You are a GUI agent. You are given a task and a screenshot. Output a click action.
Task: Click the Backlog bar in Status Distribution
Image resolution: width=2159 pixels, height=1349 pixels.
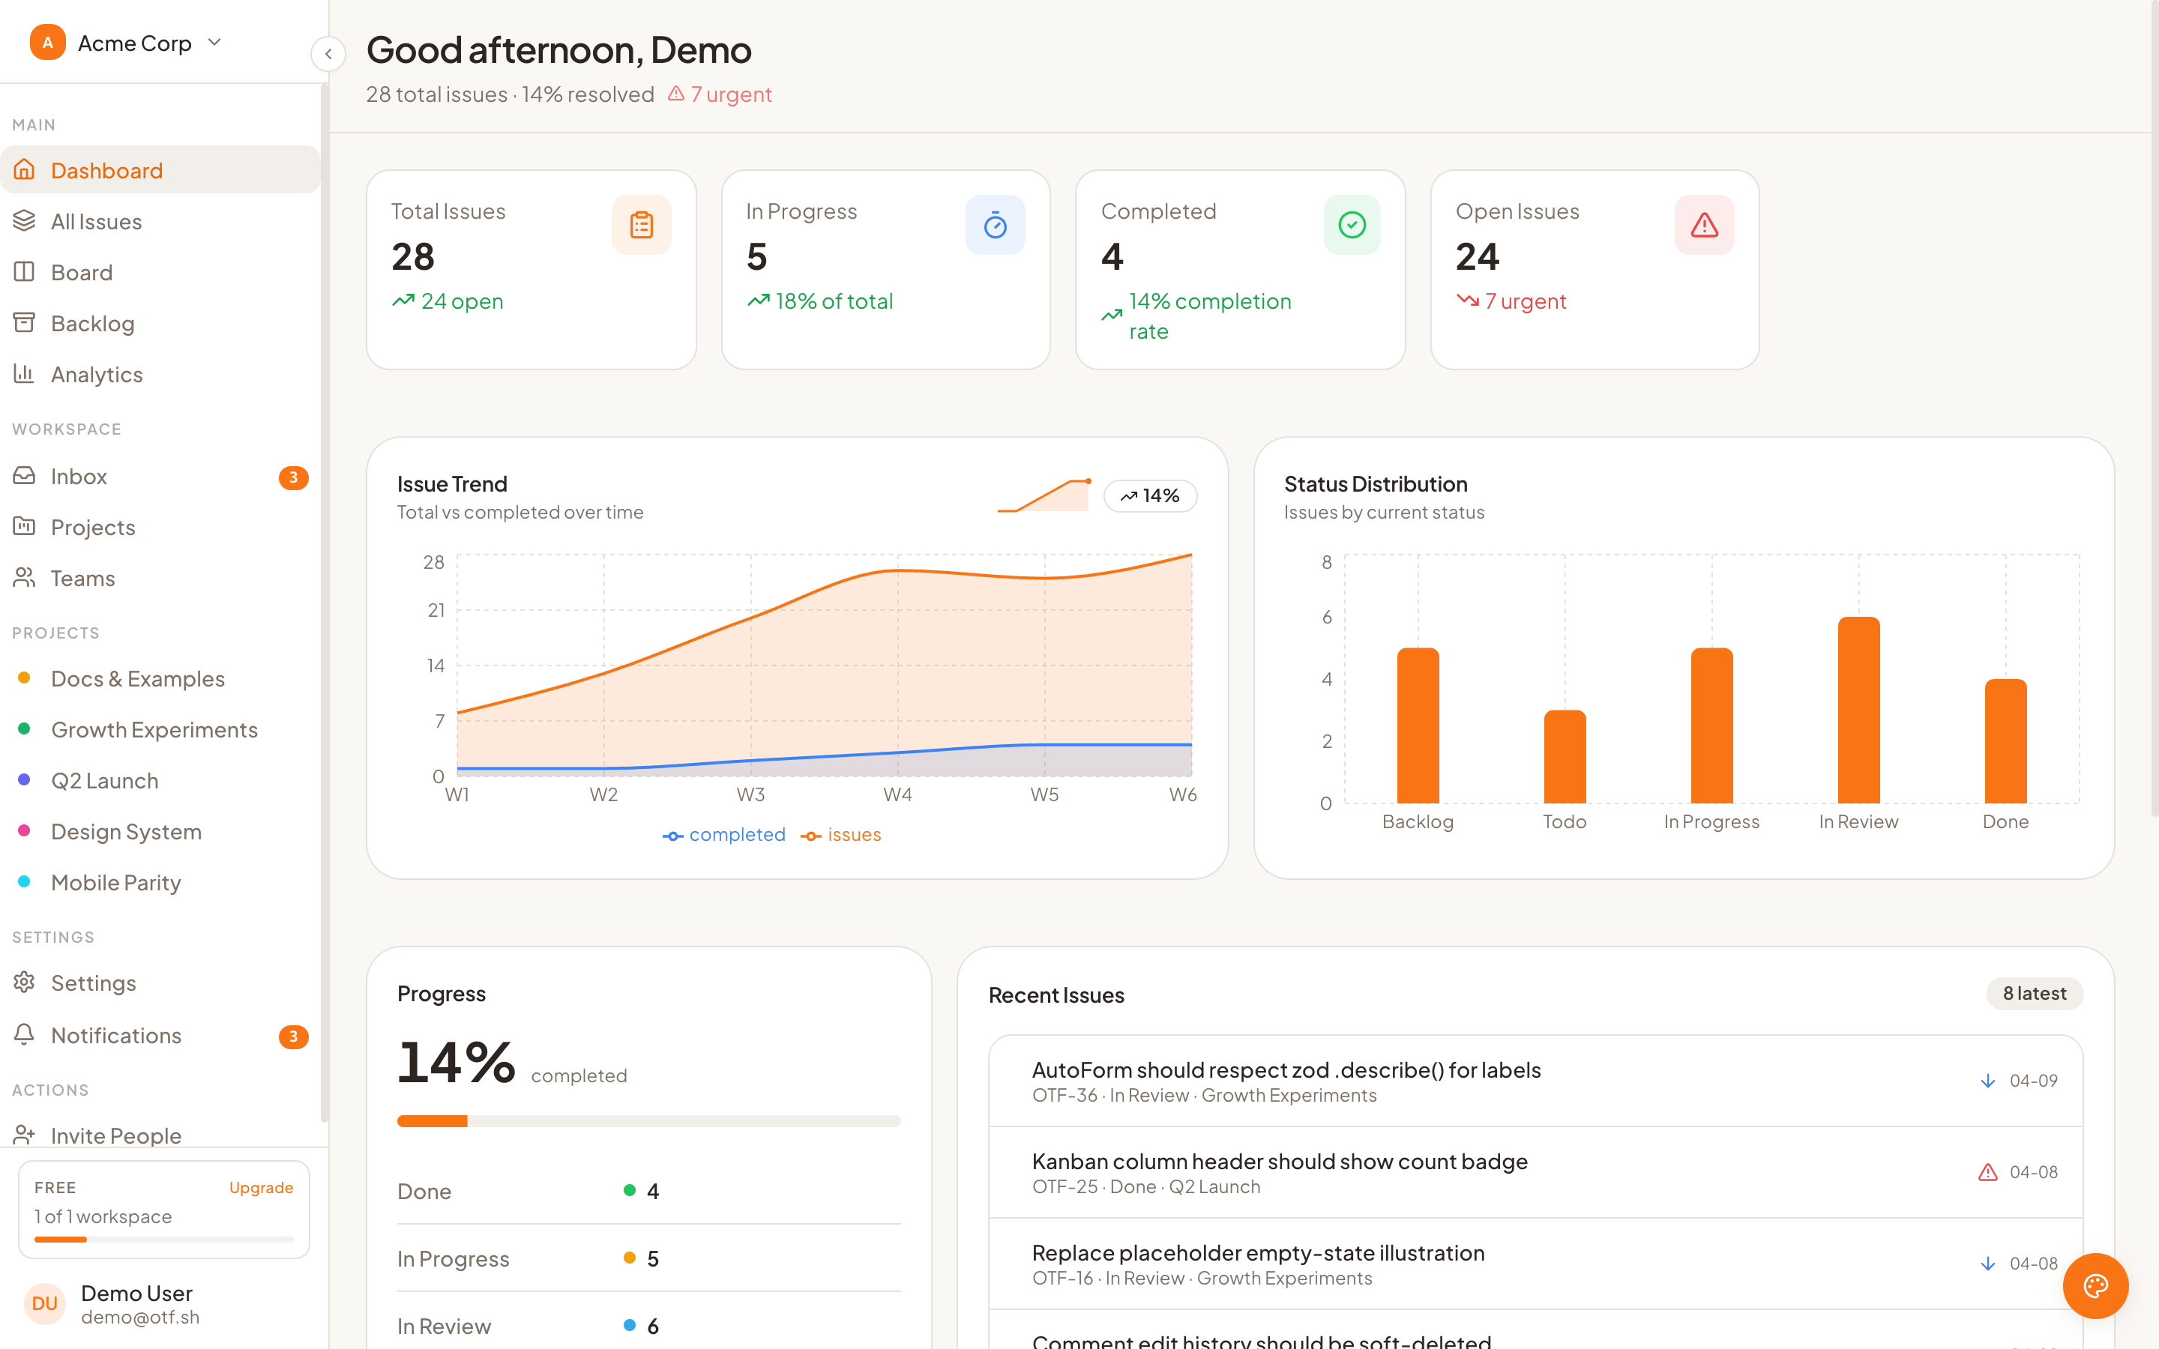pos(1418,725)
